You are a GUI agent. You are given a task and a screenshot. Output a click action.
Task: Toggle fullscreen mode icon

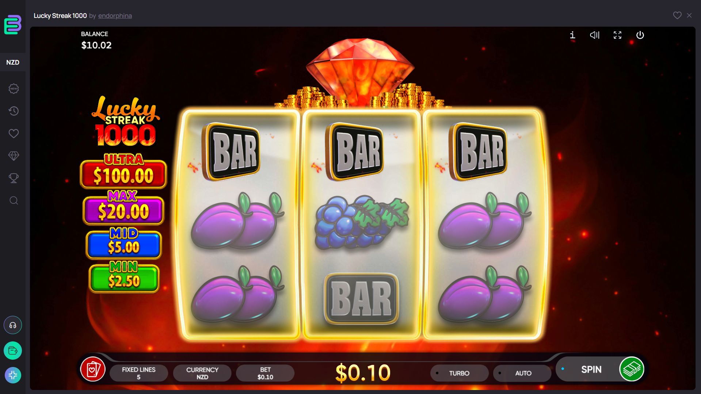[x=617, y=35]
